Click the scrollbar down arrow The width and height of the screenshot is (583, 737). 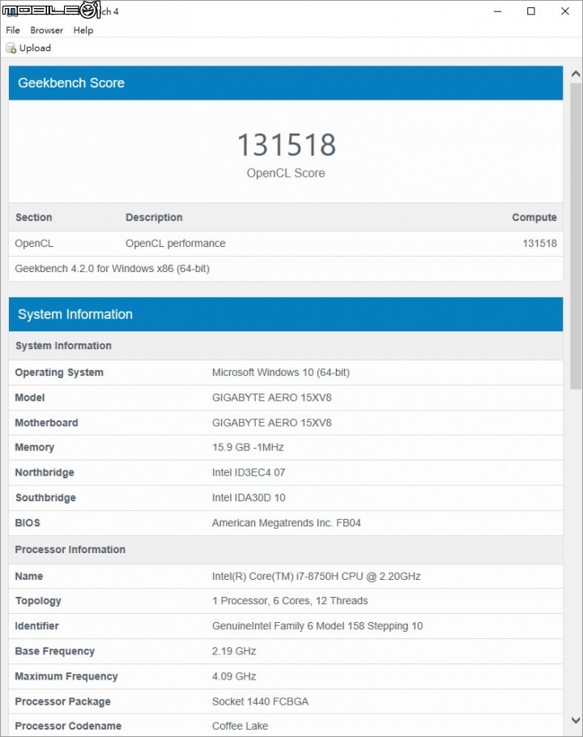pos(576,720)
